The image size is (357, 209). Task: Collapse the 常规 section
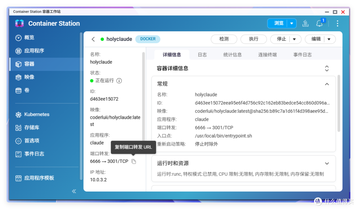click(x=327, y=84)
